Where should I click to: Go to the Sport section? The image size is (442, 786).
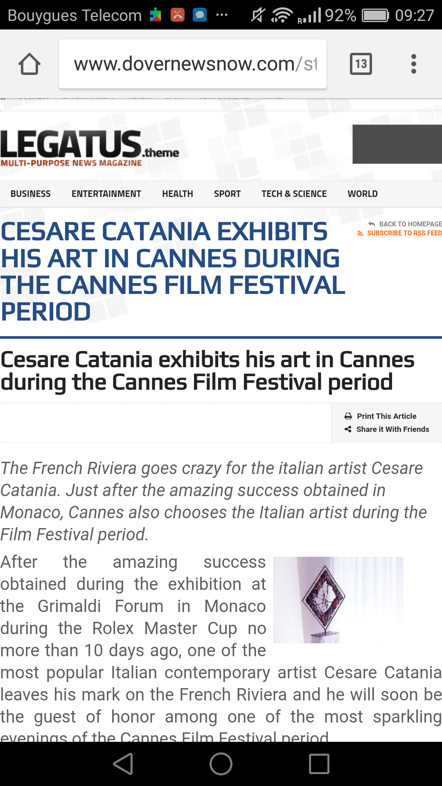[x=228, y=194]
